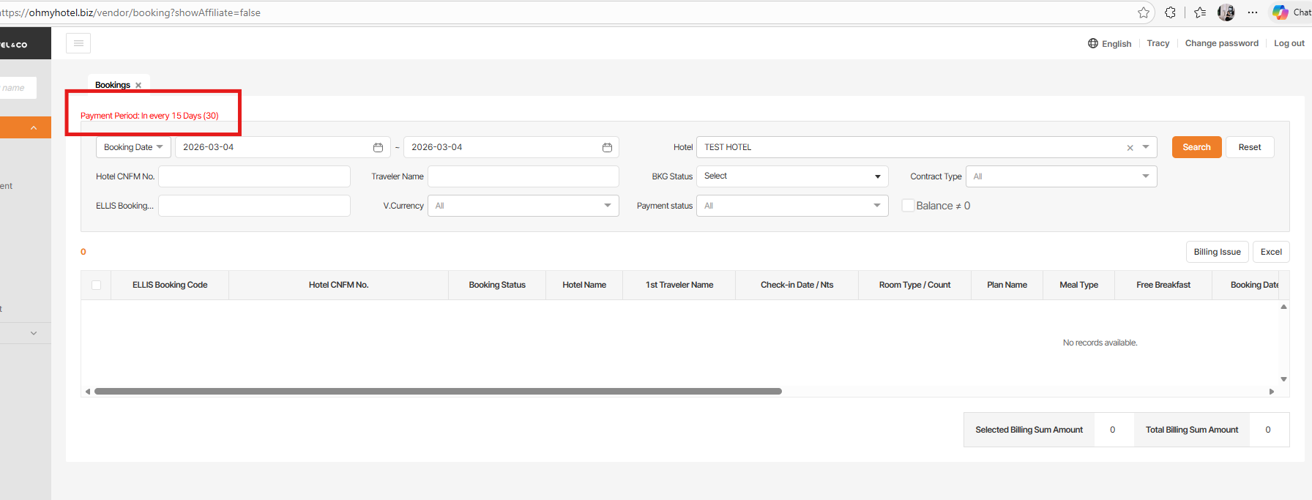Collapse the orange sidebar section chevron
Image resolution: width=1312 pixels, height=500 pixels.
[x=34, y=128]
